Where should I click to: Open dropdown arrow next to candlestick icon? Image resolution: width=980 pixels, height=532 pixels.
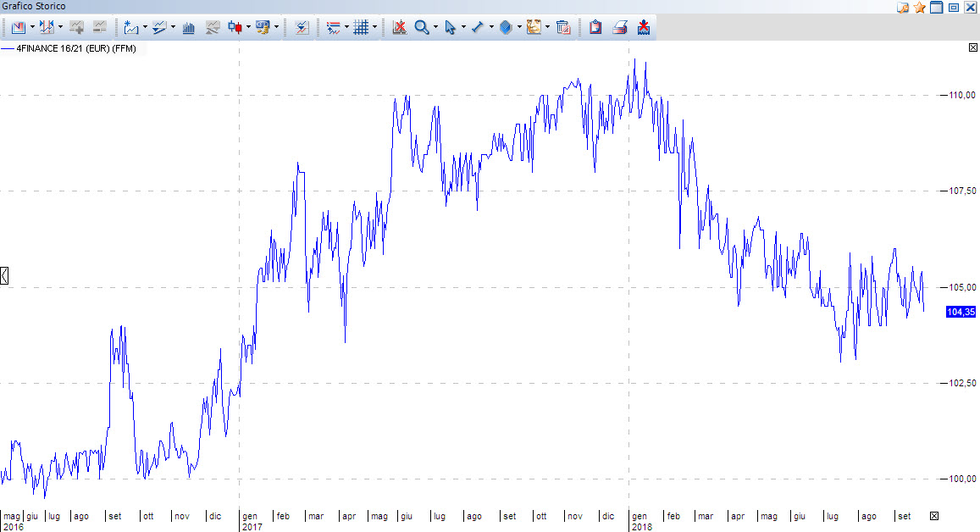pyautogui.click(x=249, y=27)
